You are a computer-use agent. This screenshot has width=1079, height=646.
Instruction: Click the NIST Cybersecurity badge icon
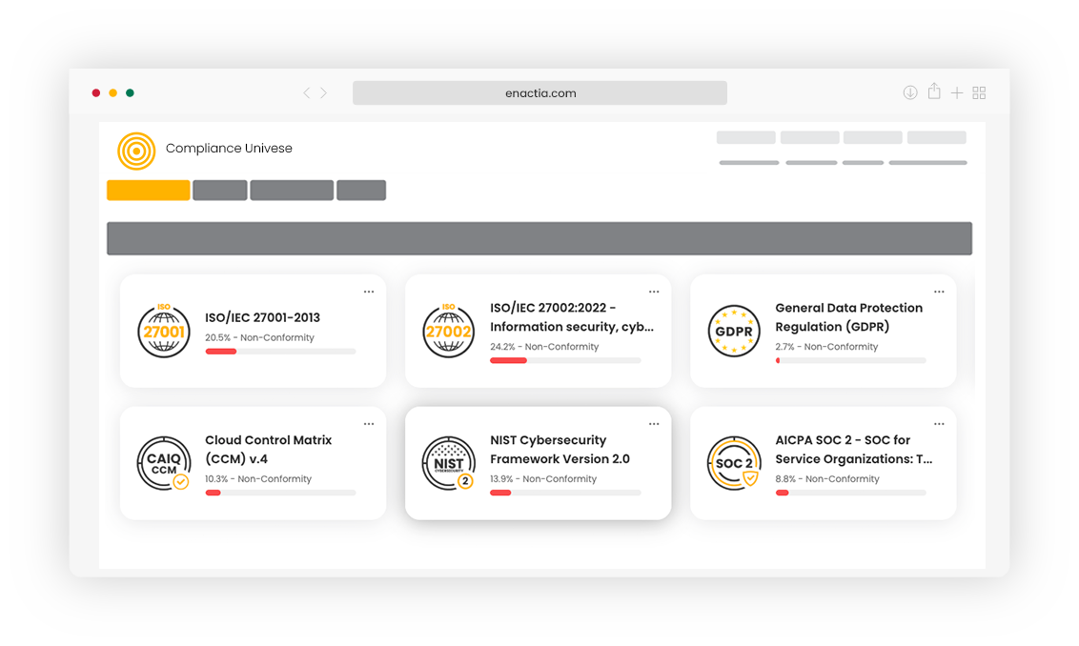[x=449, y=463]
